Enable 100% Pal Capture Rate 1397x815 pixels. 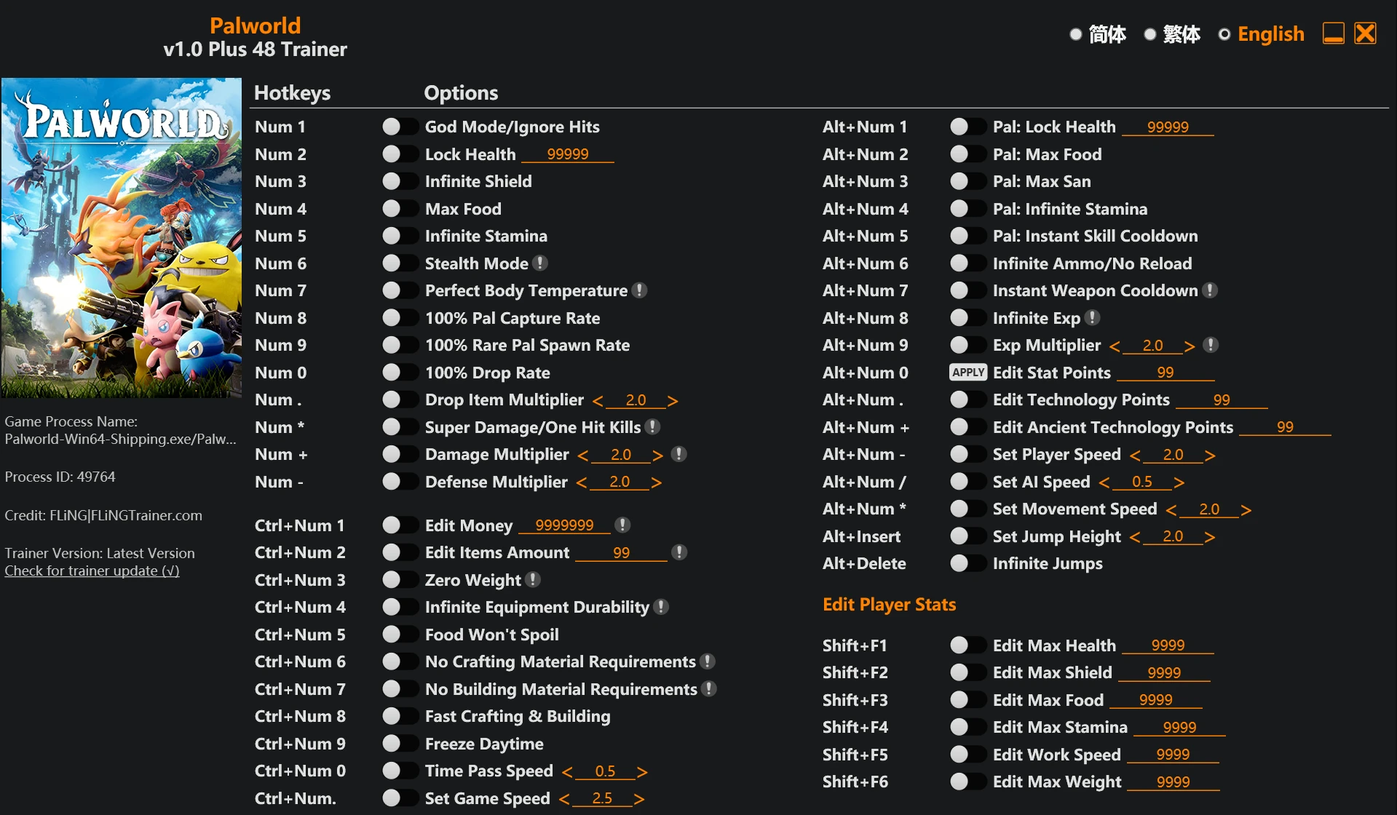click(x=400, y=318)
